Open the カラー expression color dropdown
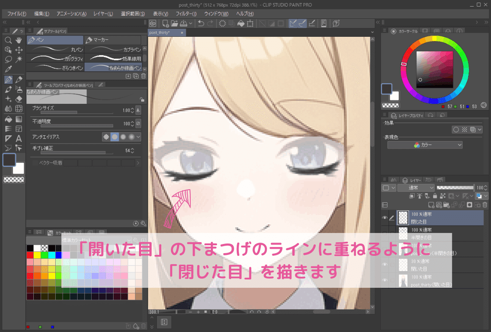The image size is (491, 332). pyautogui.click(x=425, y=145)
